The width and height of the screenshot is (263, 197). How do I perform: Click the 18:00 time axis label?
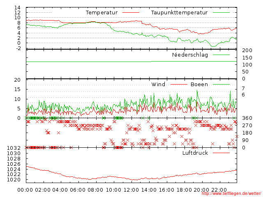click(184, 190)
